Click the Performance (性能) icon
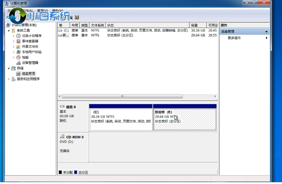The width and height of the screenshot is (282, 184). [18, 57]
